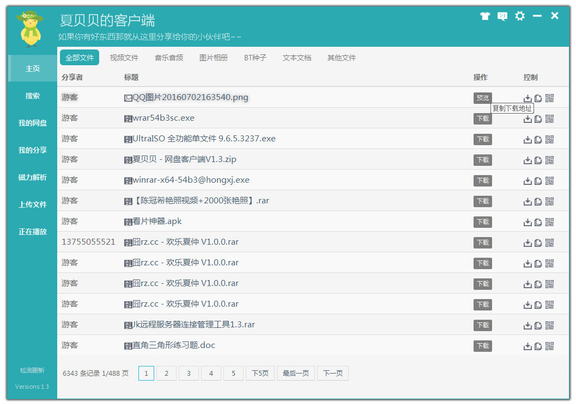
Task: Go to page 3 in pagination
Action: click(189, 374)
